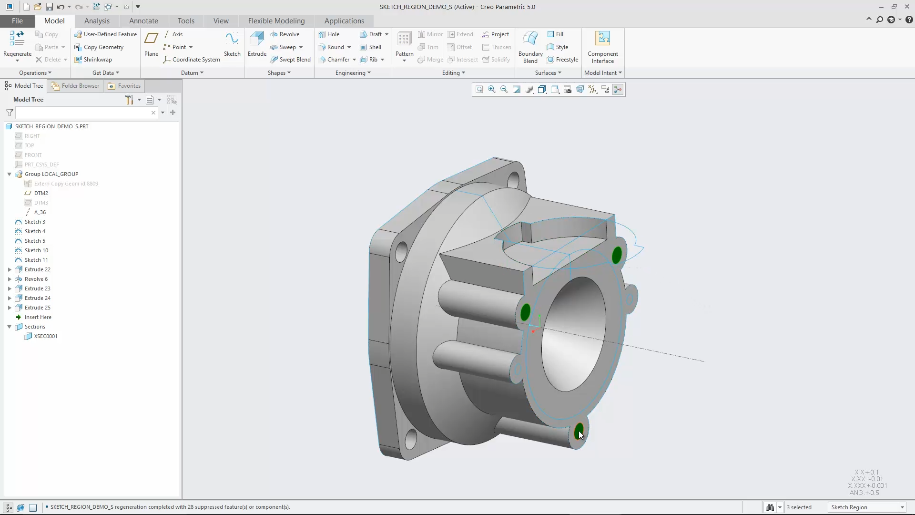Click Refit zoom icon in graphics toolbar
This screenshot has height=515, width=915.
(479, 90)
